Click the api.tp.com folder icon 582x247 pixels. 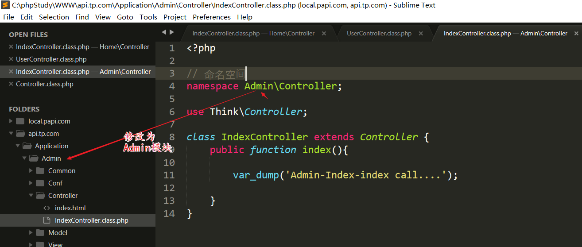(x=20, y=134)
